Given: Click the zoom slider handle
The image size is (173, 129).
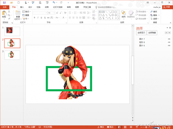Looking at the screenshot, I should [x=146, y=127].
